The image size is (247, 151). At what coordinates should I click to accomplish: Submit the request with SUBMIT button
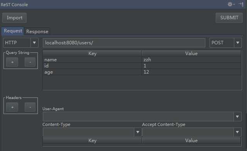[229, 18]
